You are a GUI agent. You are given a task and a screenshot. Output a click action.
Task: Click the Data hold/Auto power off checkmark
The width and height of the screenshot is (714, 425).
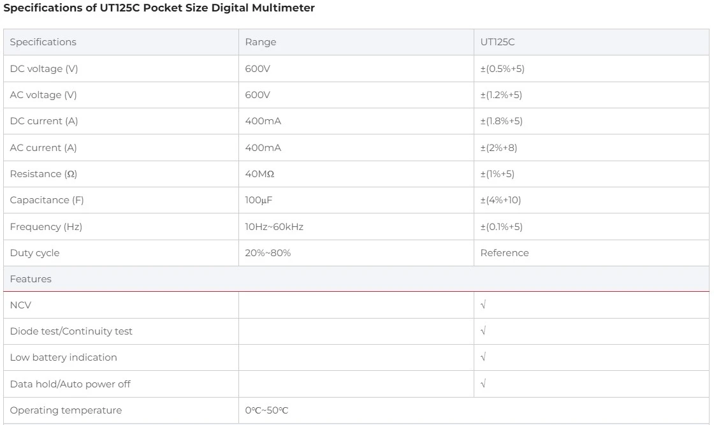(x=483, y=384)
